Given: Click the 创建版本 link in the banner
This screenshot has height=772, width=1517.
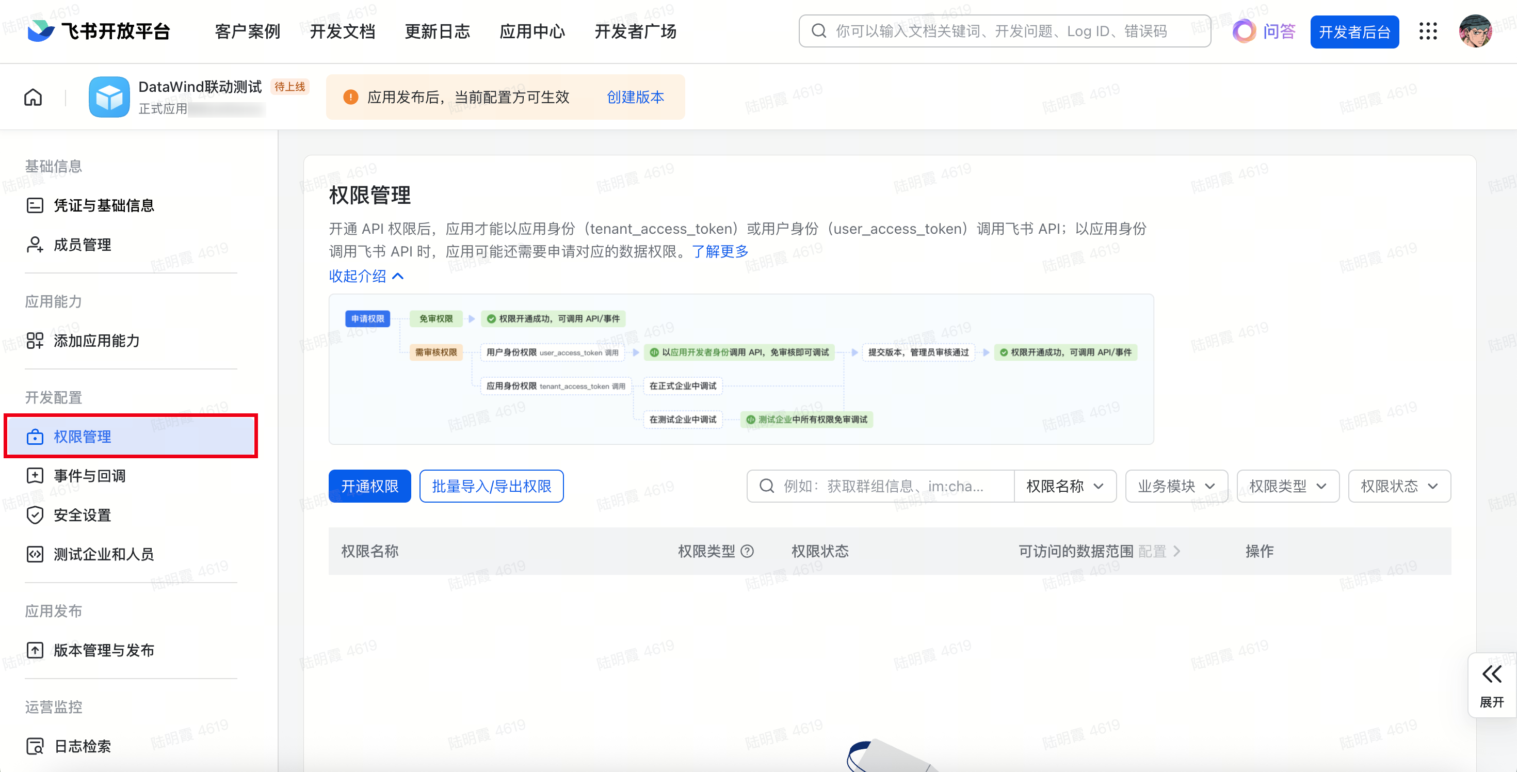Looking at the screenshot, I should [x=635, y=97].
